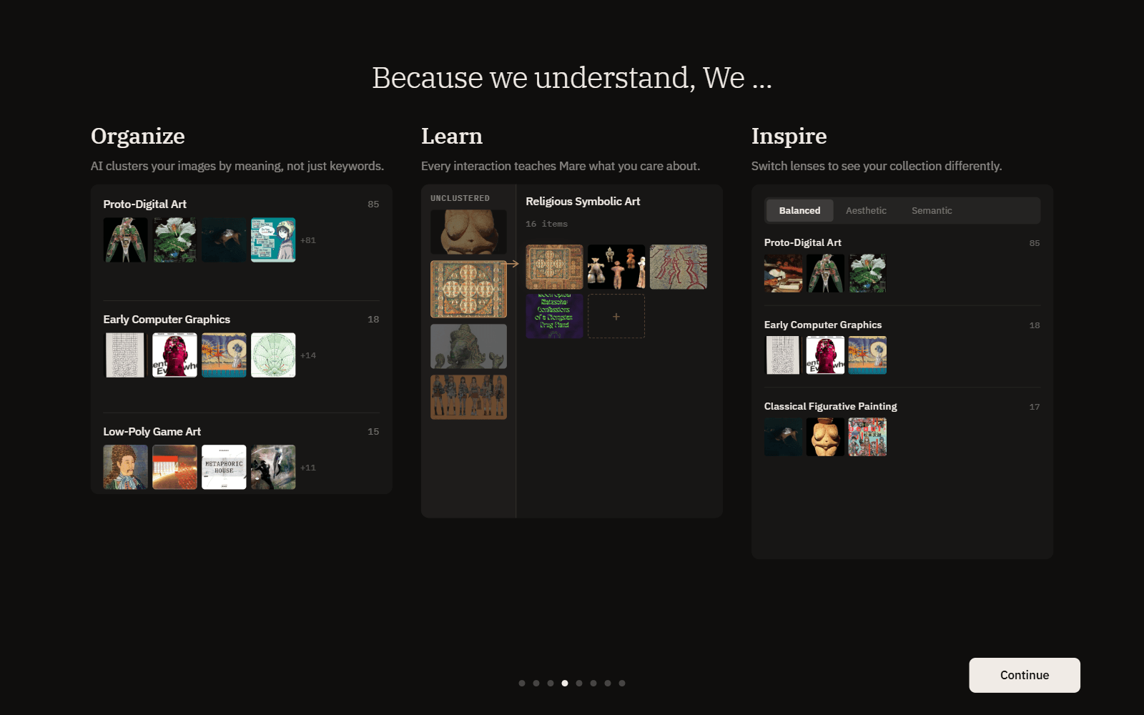
Task: Open the portrait of man thumbnail in Low-Poly Game Art
Action: click(125, 467)
